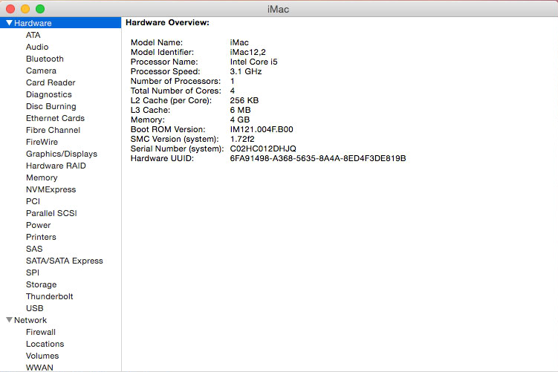This screenshot has width=558, height=372.
Task: Show Volumes under Network
Action: pyautogui.click(x=42, y=356)
